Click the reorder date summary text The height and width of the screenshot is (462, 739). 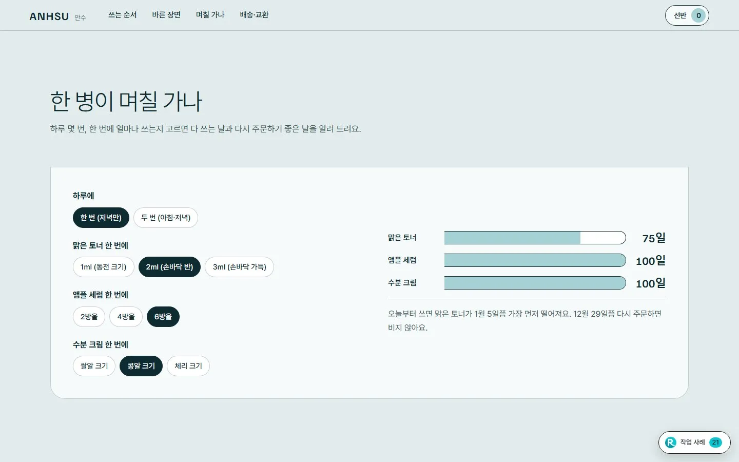[525, 320]
